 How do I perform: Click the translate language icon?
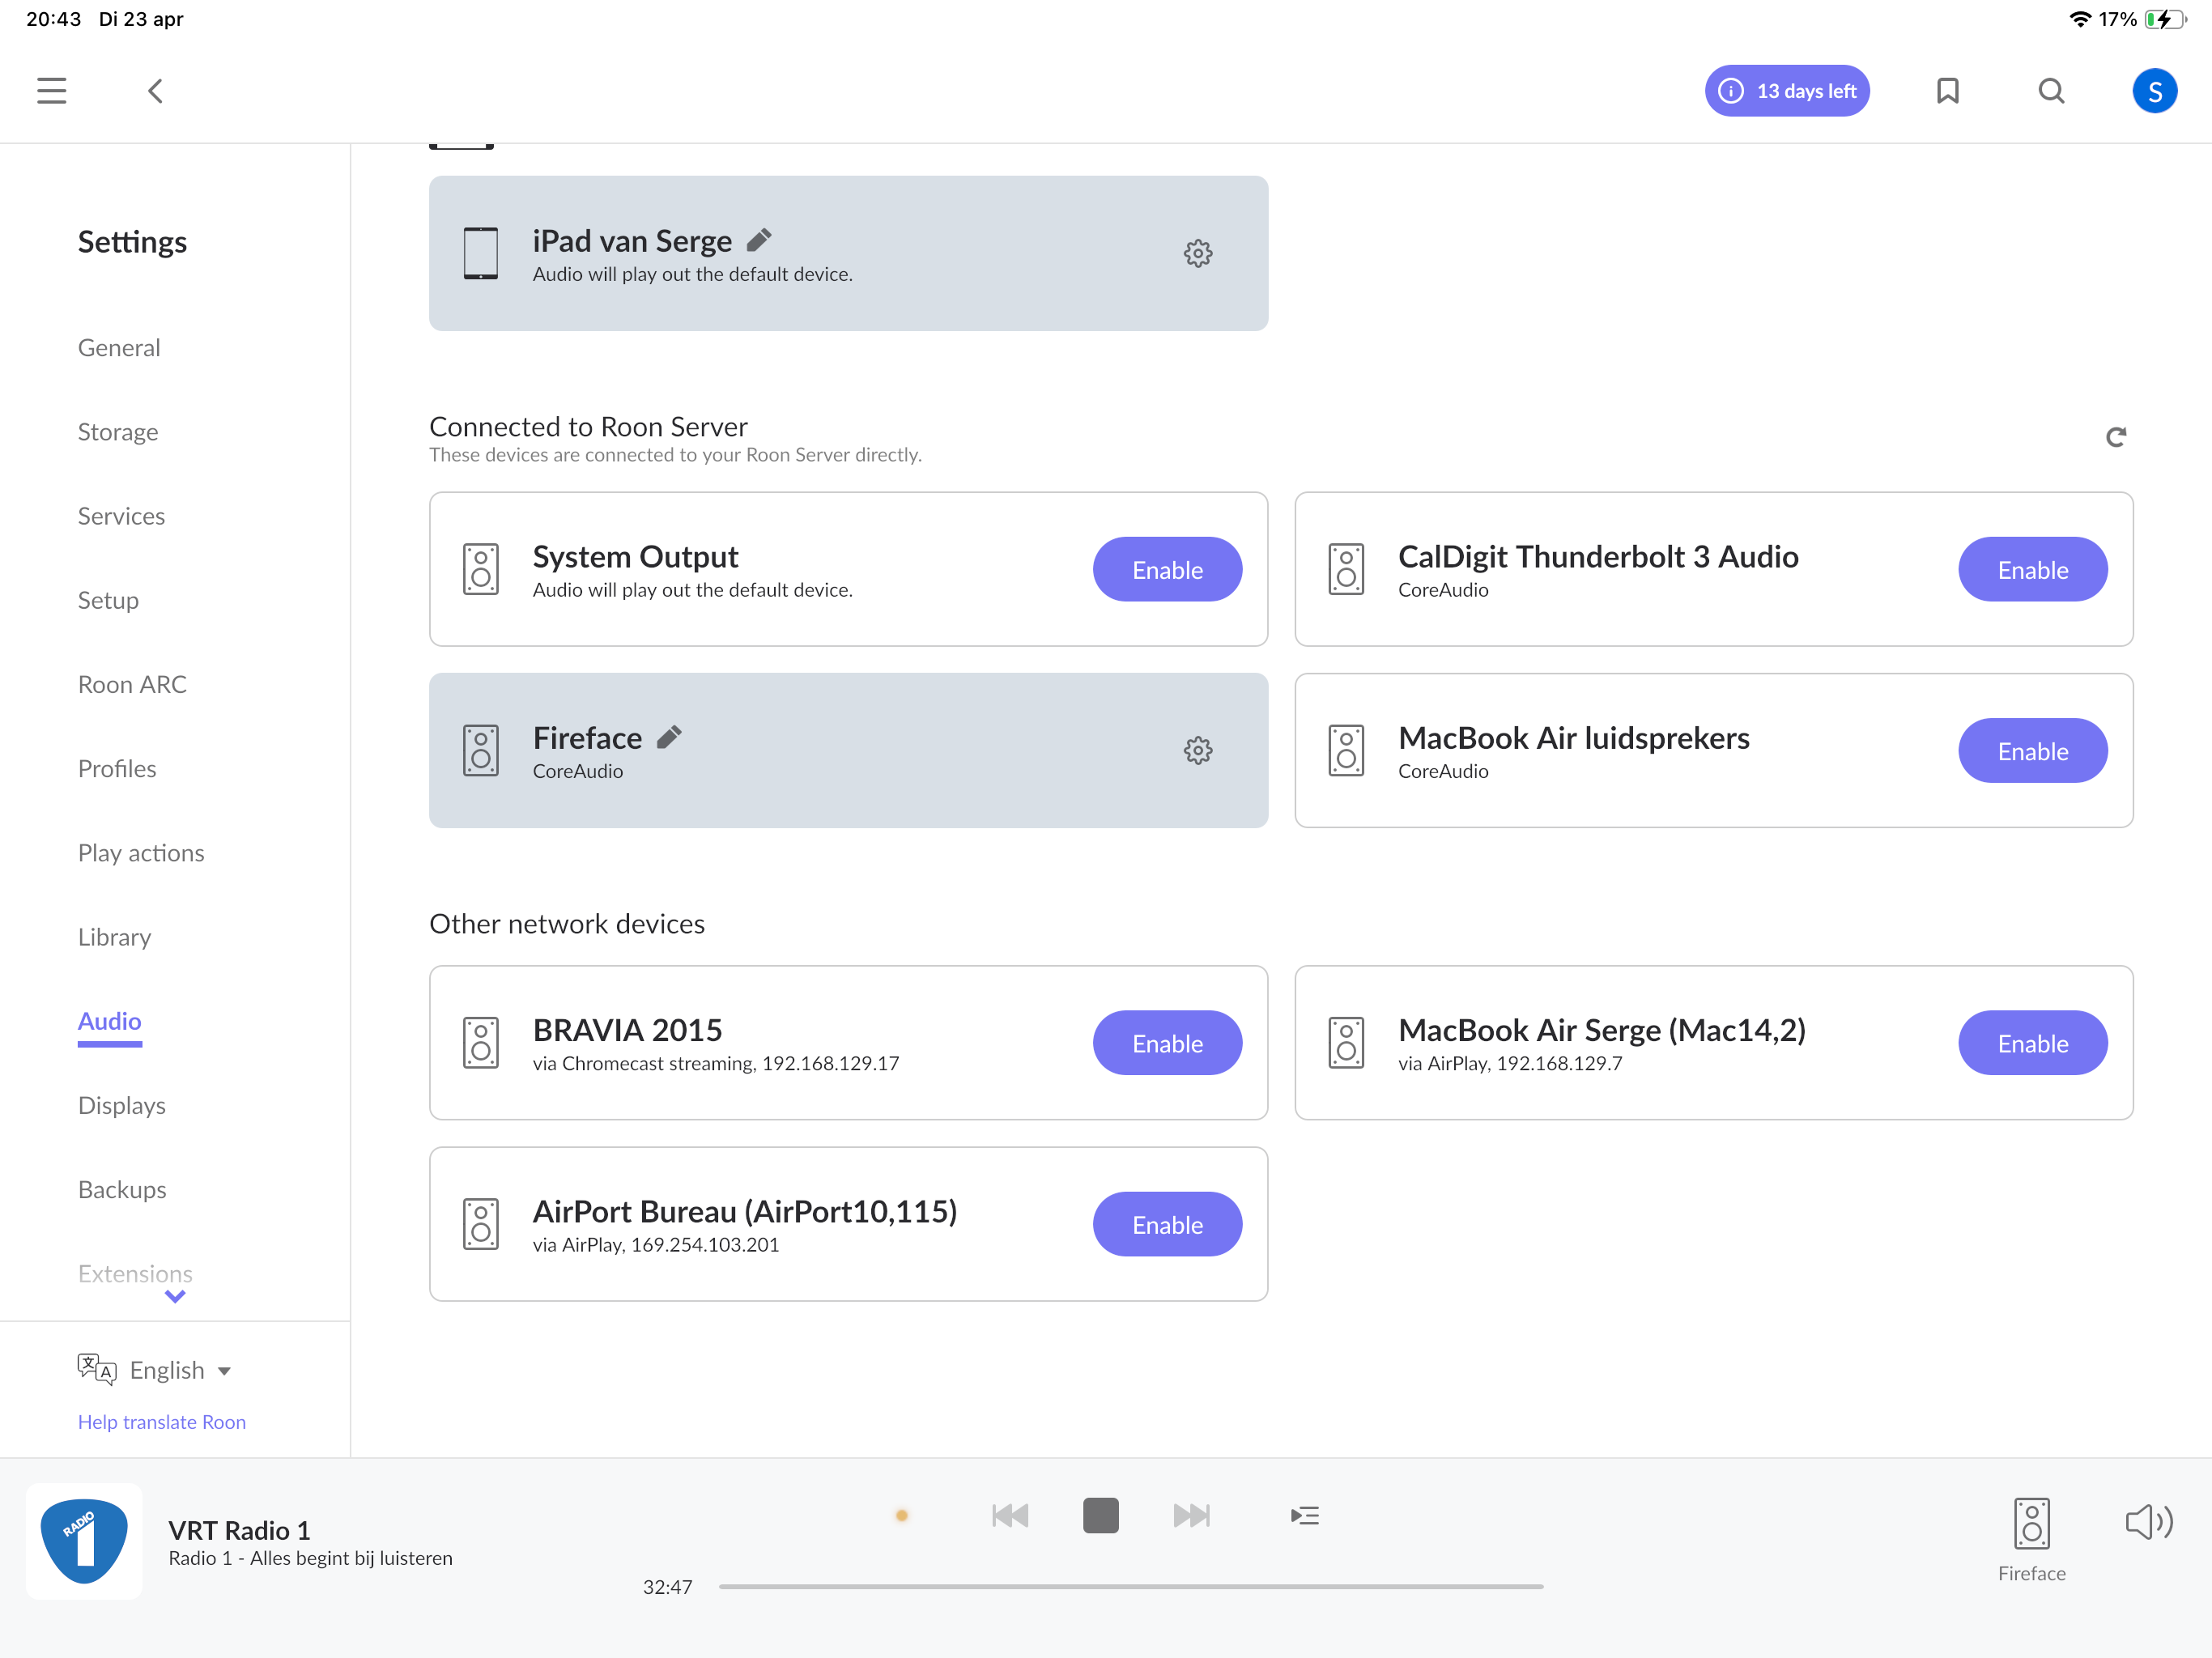[97, 1369]
